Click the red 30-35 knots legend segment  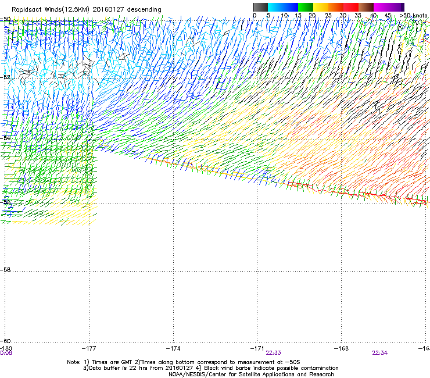(351, 7)
